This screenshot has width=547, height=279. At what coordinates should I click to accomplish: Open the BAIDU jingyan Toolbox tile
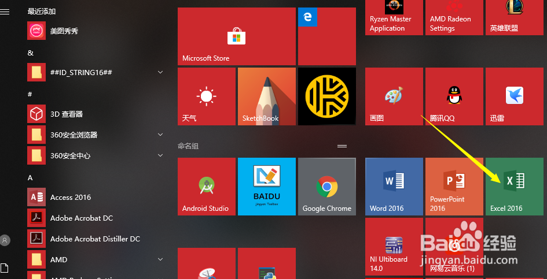[x=267, y=187]
